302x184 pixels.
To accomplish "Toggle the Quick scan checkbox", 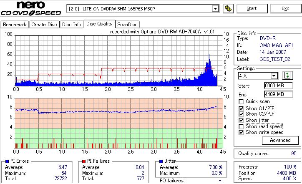I will 241,101.
